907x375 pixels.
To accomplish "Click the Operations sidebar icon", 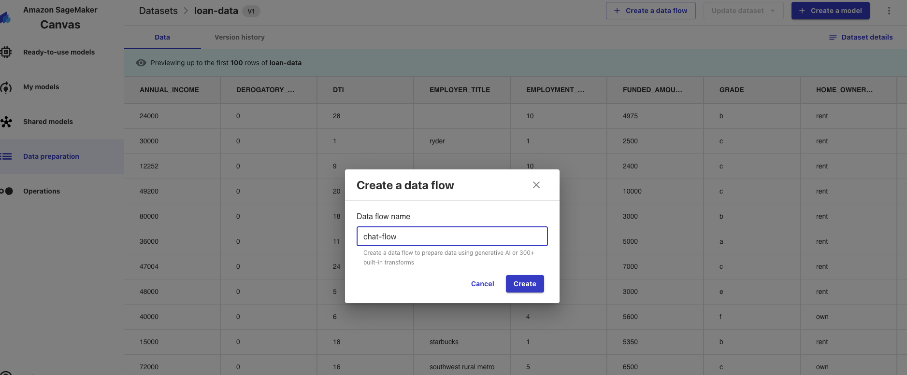I will point(7,191).
